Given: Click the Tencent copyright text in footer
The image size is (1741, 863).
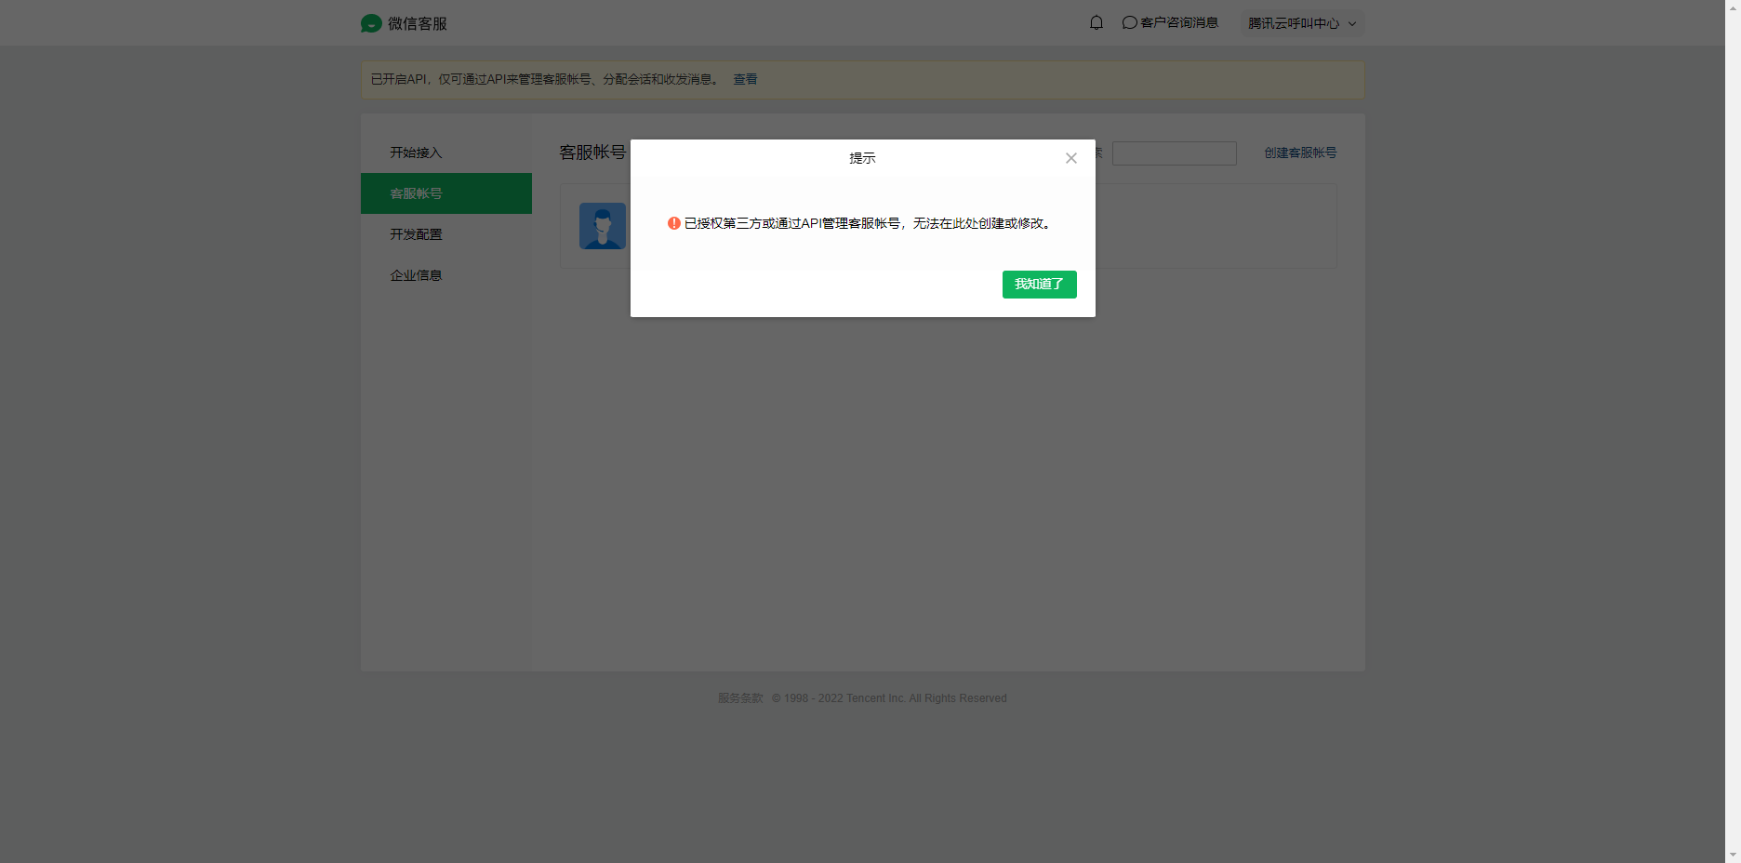Looking at the screenshot, I should [889, 698].
